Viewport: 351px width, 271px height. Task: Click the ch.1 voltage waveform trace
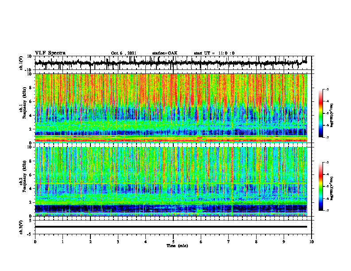pos(171,63)
